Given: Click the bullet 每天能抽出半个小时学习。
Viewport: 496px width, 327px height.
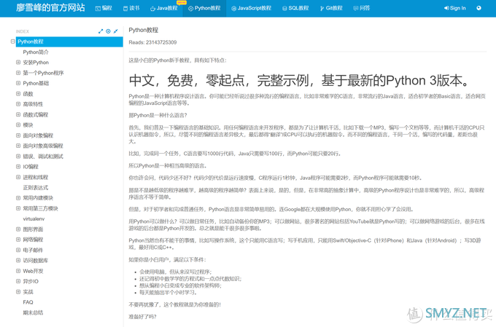Looking at the screenshot, I should (x=168, y=293).
